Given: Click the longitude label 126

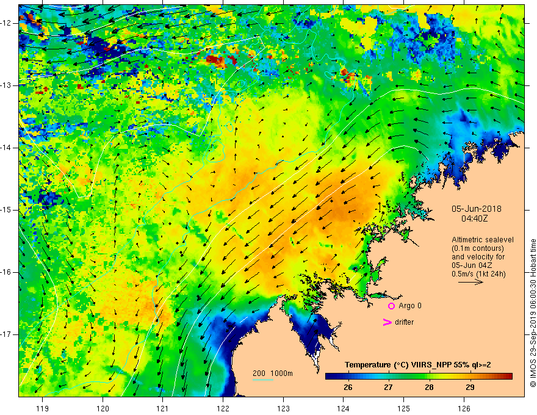Looking at the screenshot, I should pos(464,408).
